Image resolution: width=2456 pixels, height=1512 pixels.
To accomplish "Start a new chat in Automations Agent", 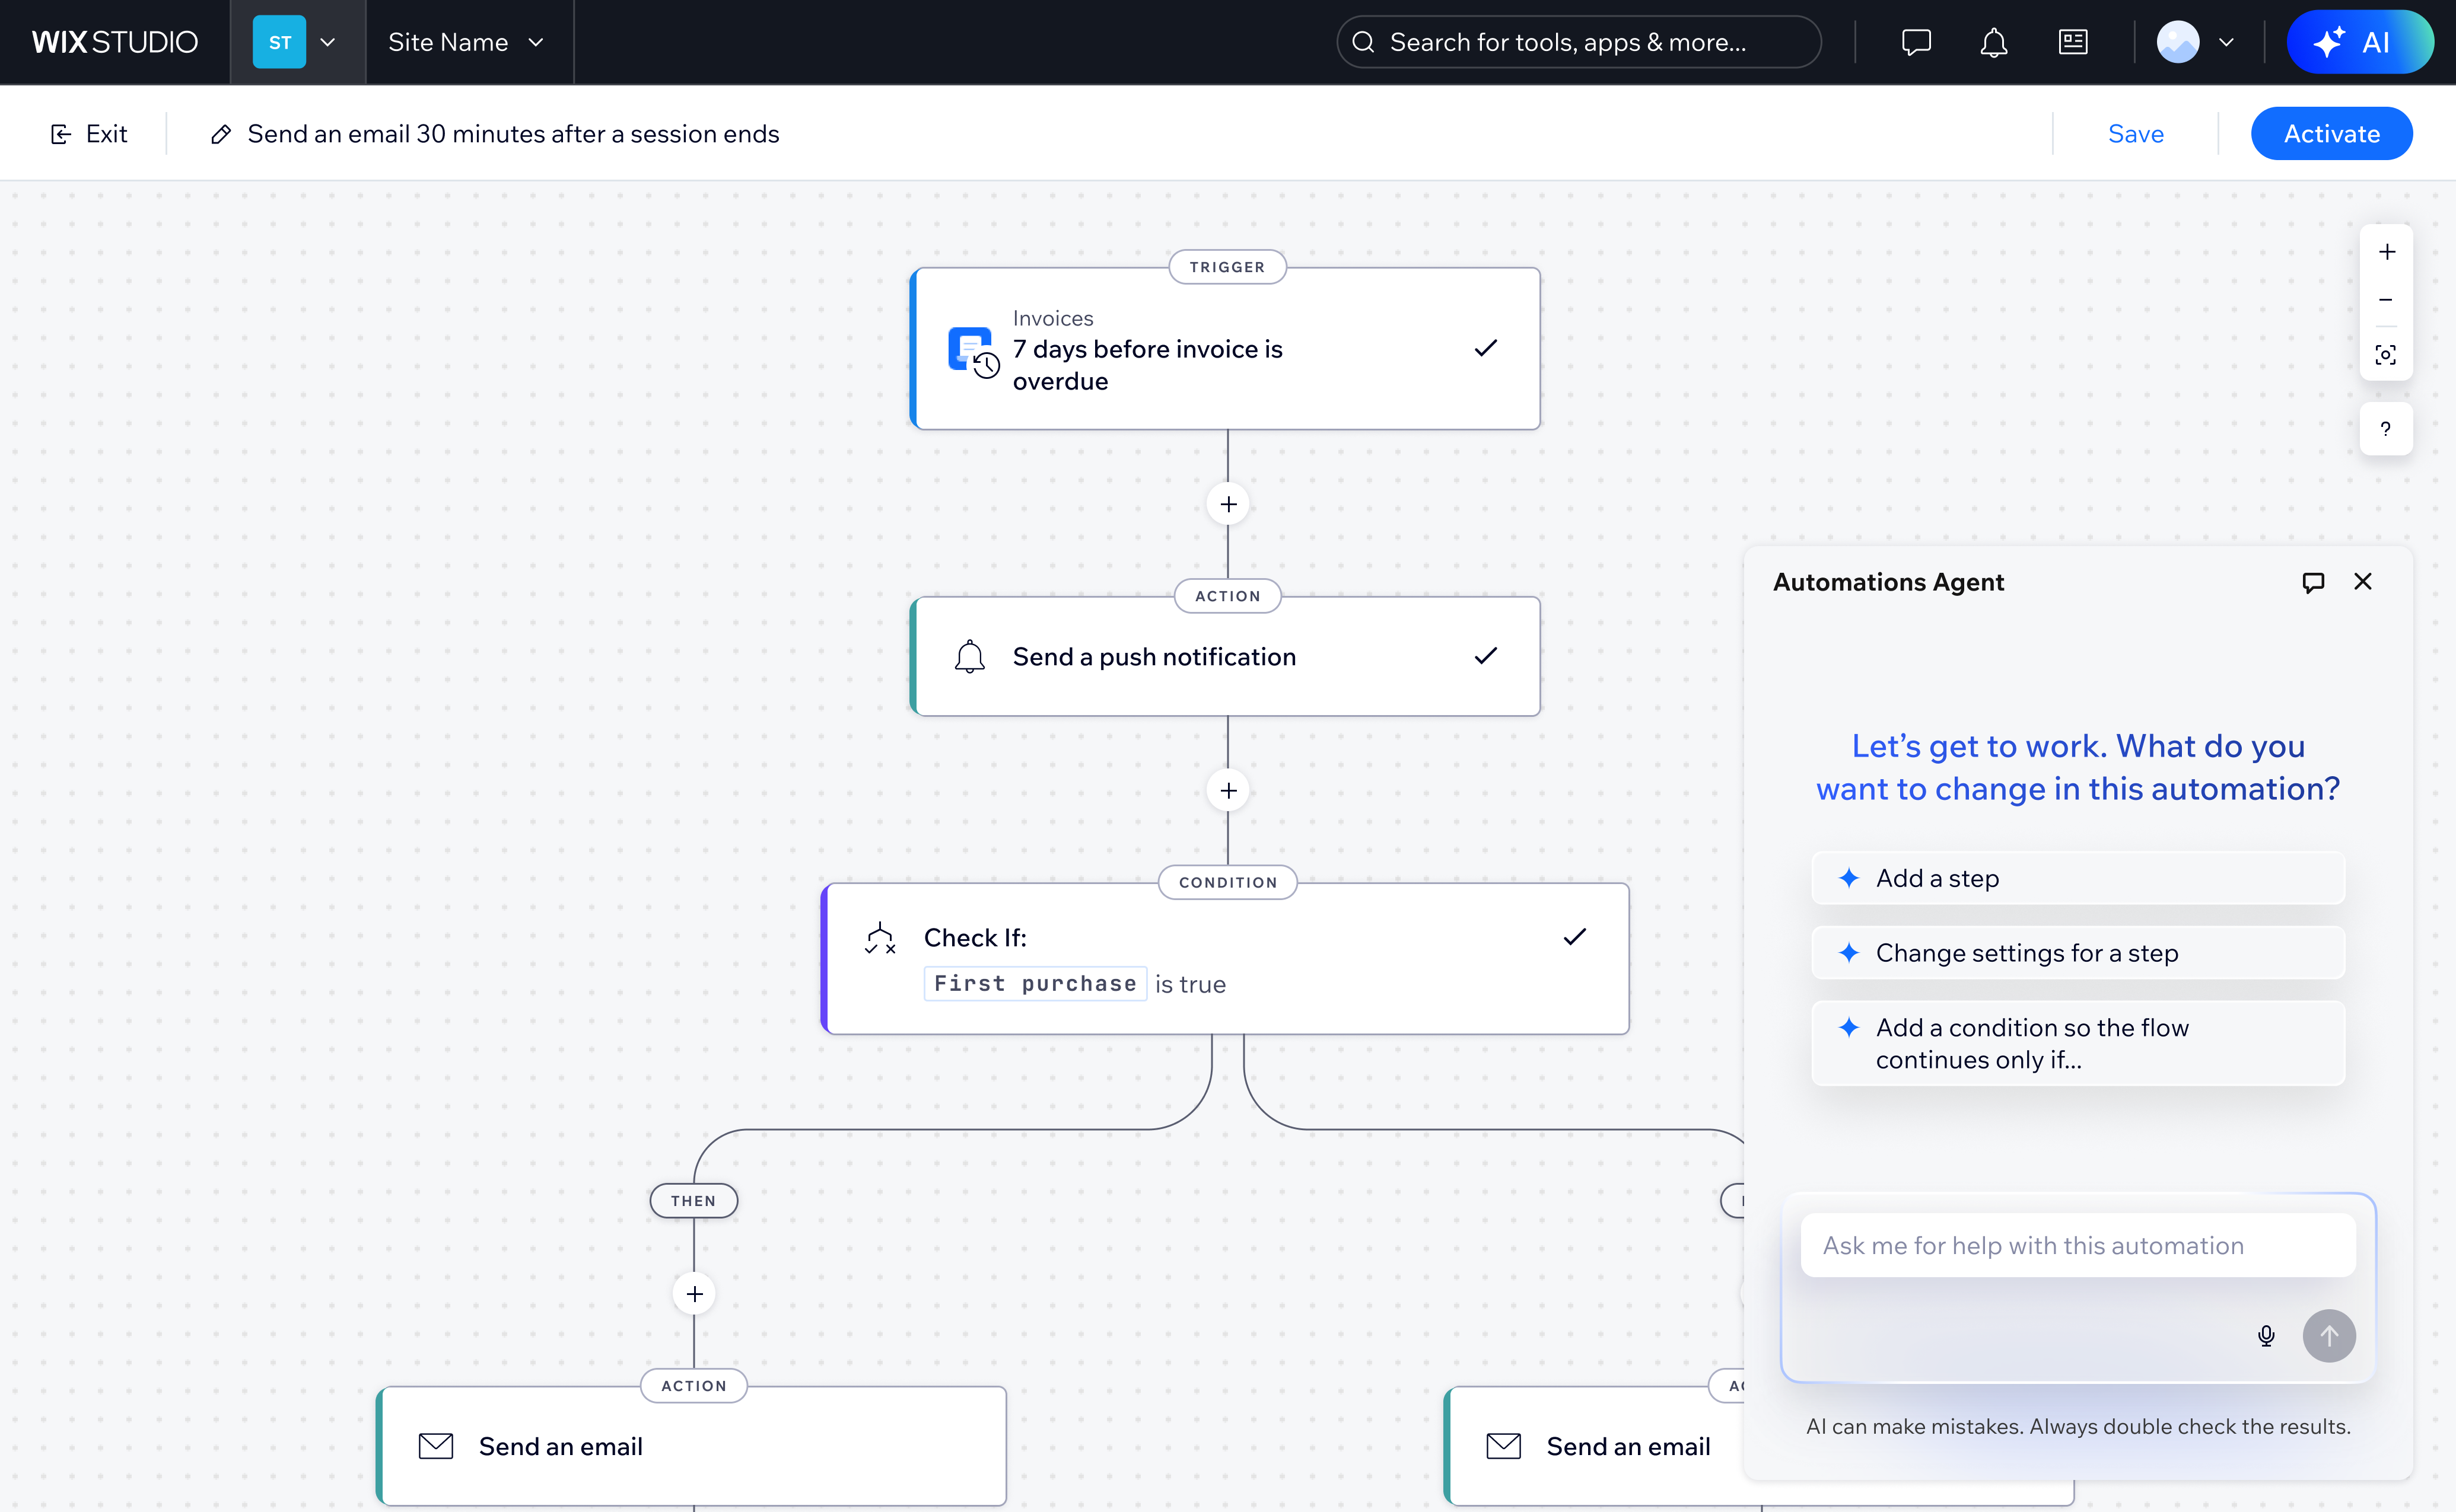I will [2312, 582].
